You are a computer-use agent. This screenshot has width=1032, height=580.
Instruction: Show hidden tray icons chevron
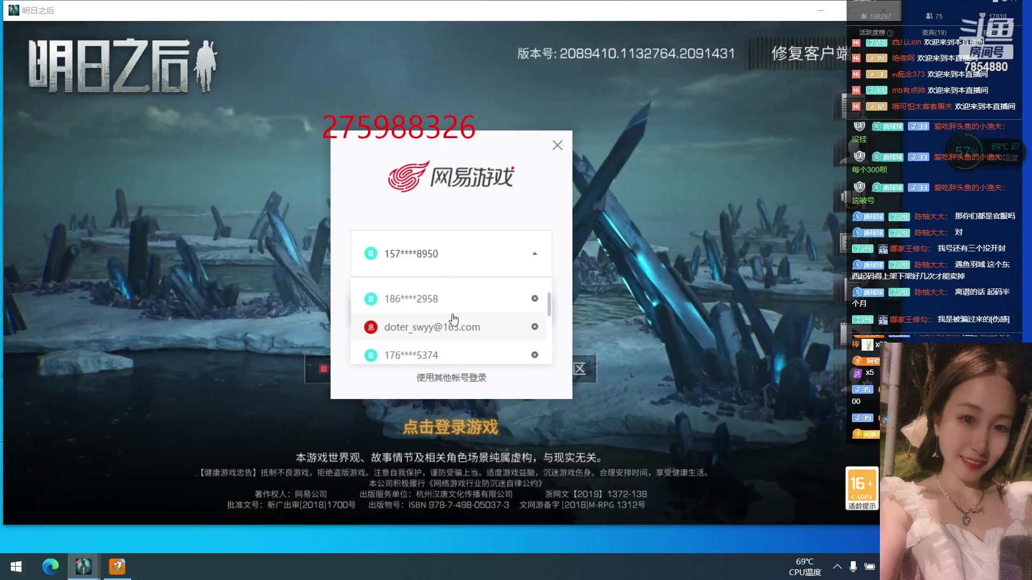point(837,567)
